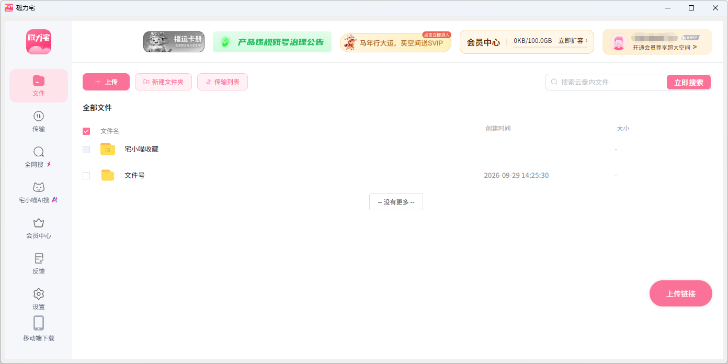
Task: Open the 文件 section in sidebar
Action: pos(39,86)
